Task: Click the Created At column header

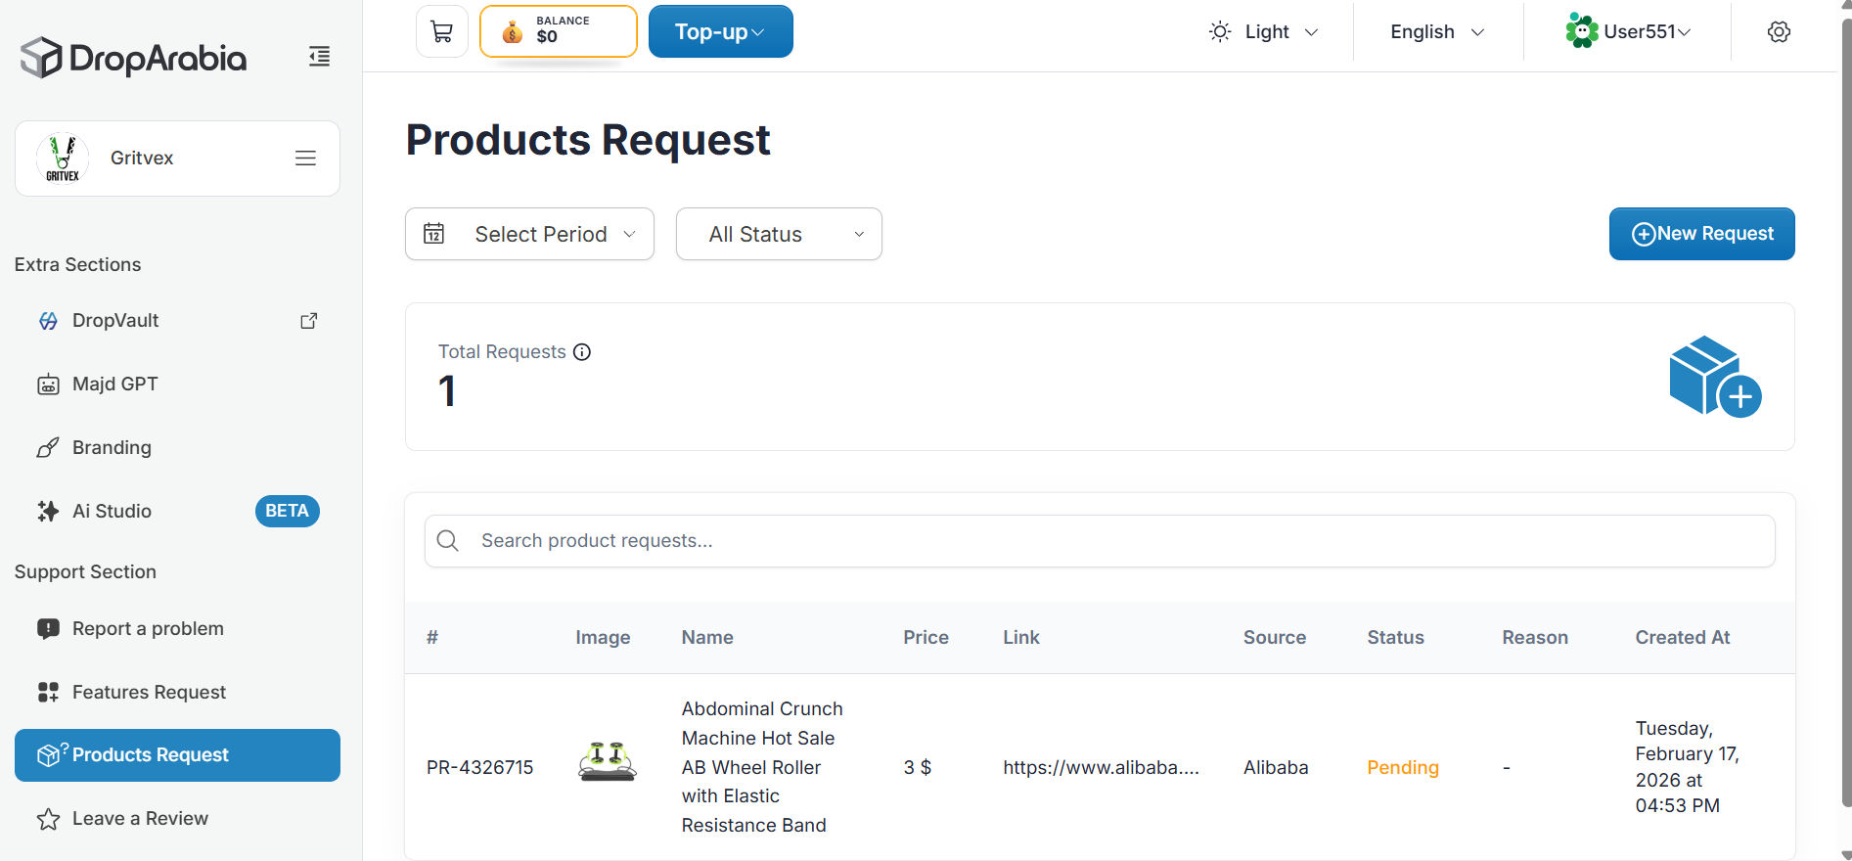Action: coord(1683,638)
